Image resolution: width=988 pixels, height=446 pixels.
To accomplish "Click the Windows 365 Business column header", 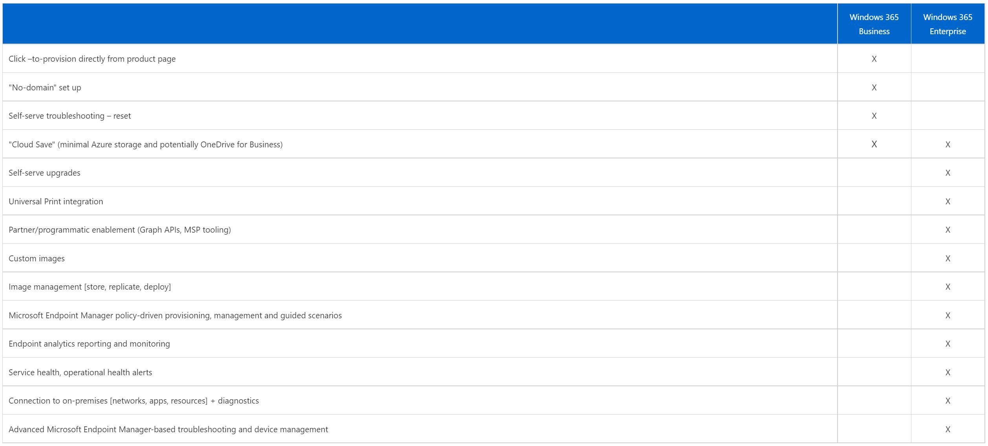I will click(874, 24).
